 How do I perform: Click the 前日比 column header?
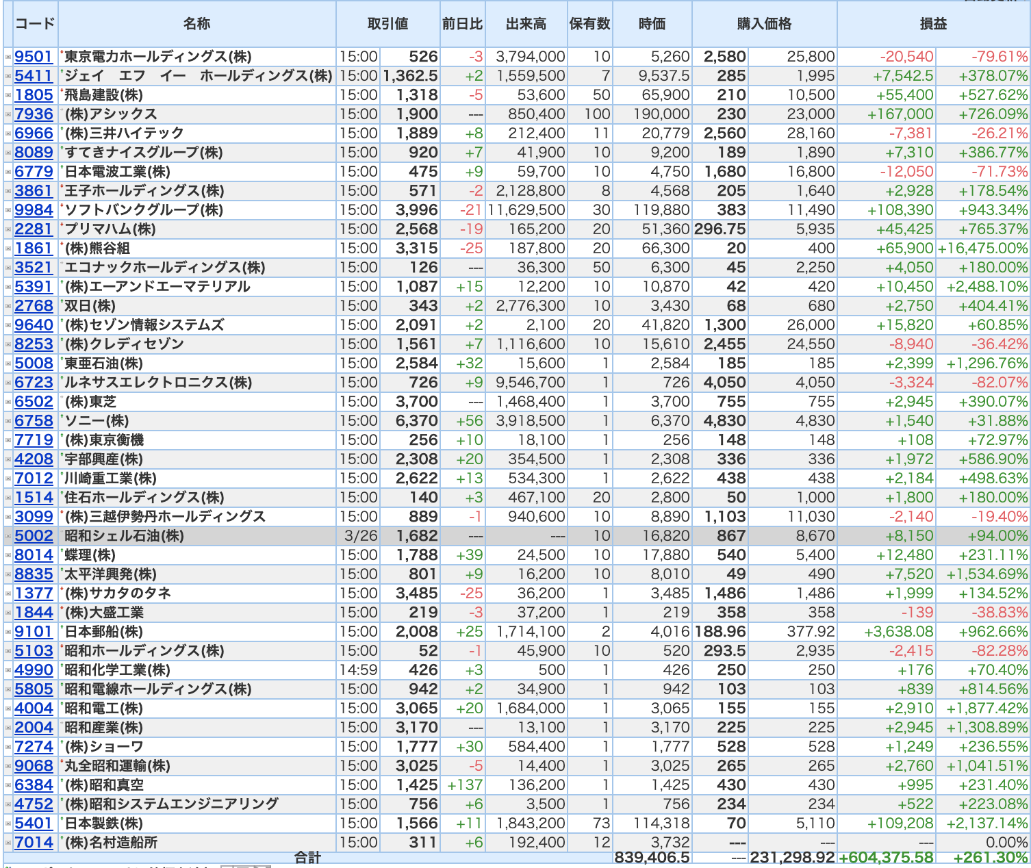[463, 24]
